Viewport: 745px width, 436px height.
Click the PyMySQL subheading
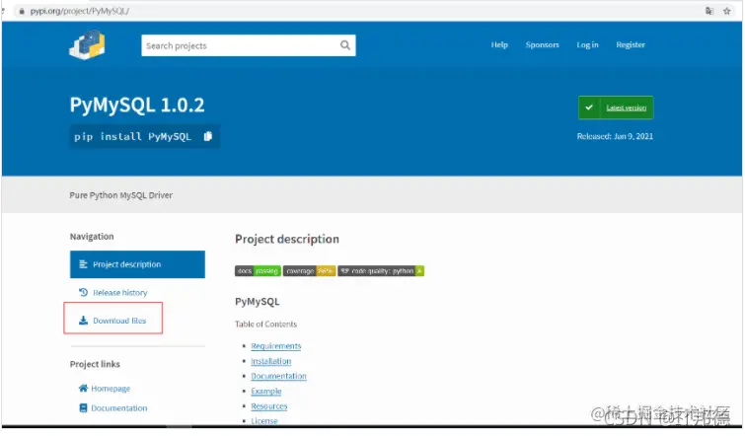[x=257, y=302]
